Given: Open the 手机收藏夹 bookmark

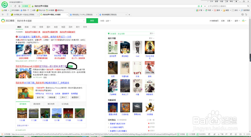Looking at the screenshot, I should (15, 10).
